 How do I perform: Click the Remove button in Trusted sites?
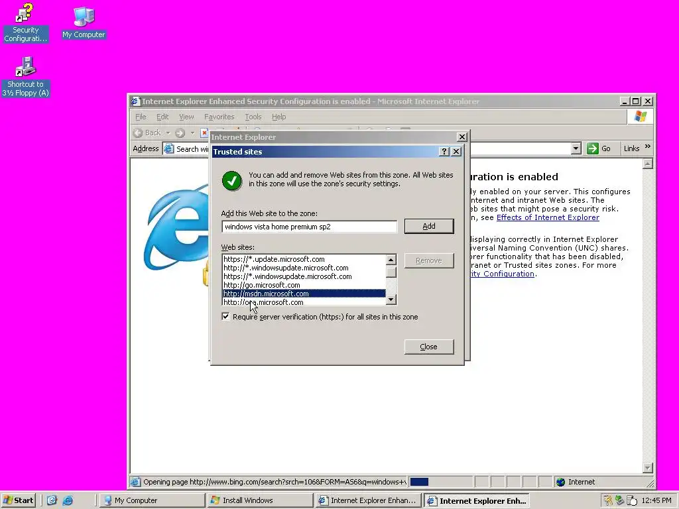coord(429,260)
